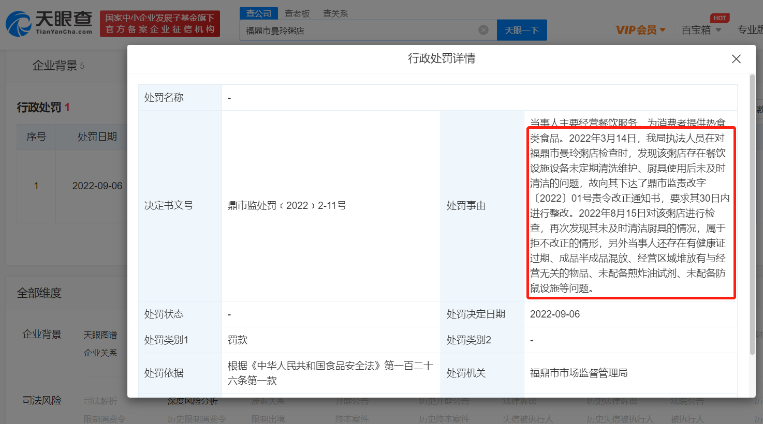Expand the VIP会员 dropdown
763x424 pixels.
pos(640,30)
